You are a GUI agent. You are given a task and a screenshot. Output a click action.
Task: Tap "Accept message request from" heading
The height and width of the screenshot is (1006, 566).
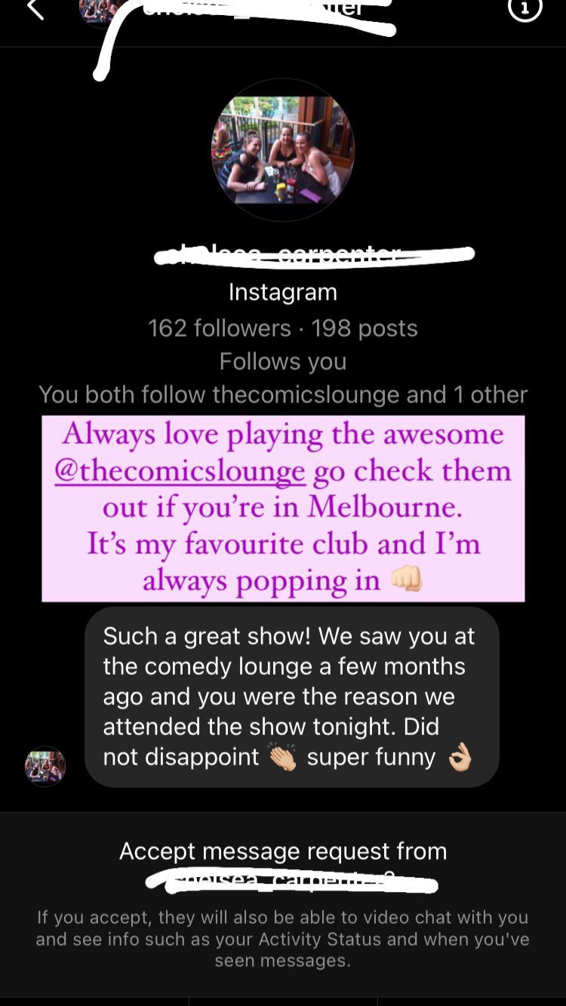(283, 851)
